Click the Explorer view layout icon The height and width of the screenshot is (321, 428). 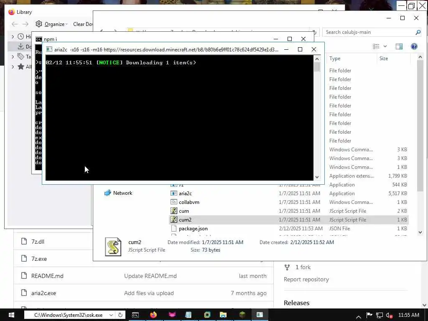tap(376, 46)
